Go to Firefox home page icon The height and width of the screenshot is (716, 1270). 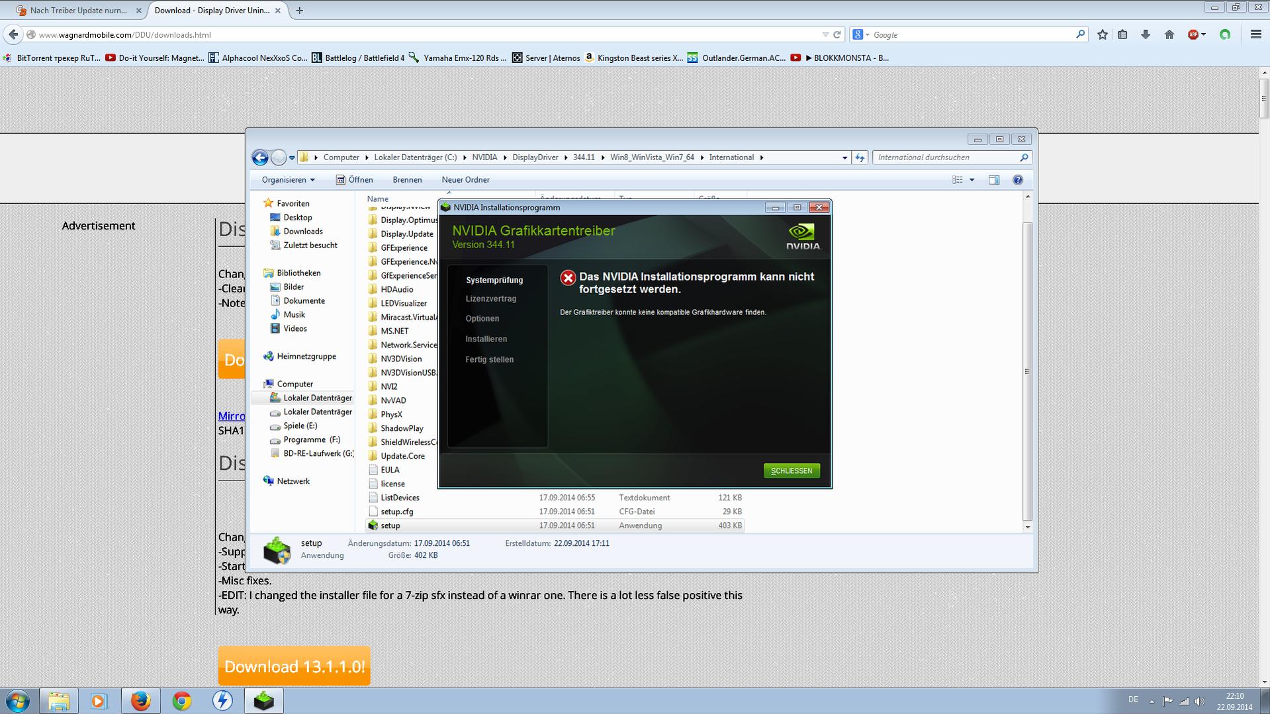[x=1169, y=34]
